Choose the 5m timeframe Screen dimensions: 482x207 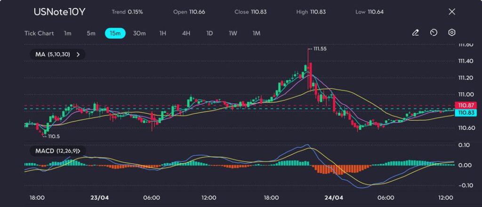(x=91, y=33)
